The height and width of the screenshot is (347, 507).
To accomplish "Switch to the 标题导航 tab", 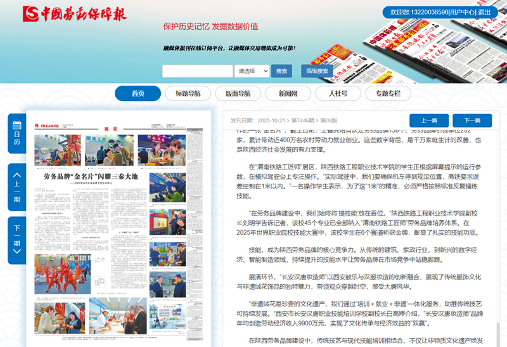I will tap(188, 94).
